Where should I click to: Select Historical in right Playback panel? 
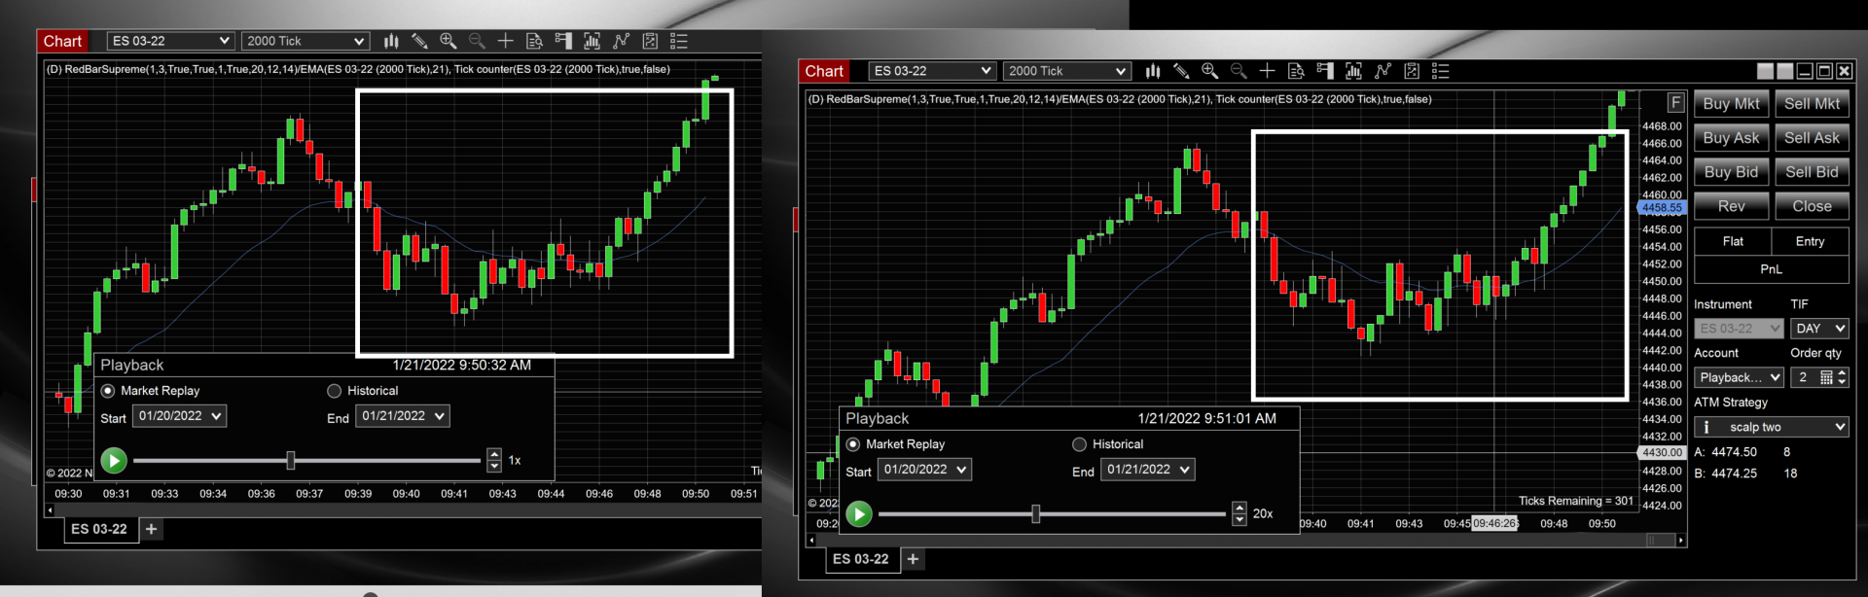coord(1079,444)
